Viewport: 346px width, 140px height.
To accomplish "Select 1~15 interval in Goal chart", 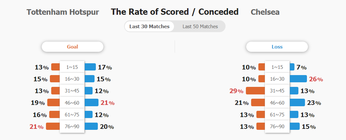I will (x=72, y=67).
